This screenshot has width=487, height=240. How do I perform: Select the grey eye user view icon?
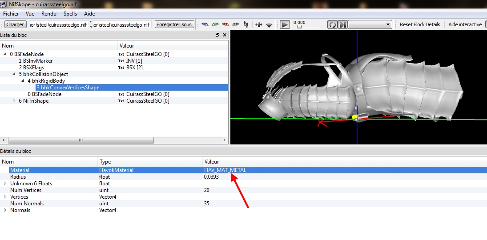tap(236, 24)
